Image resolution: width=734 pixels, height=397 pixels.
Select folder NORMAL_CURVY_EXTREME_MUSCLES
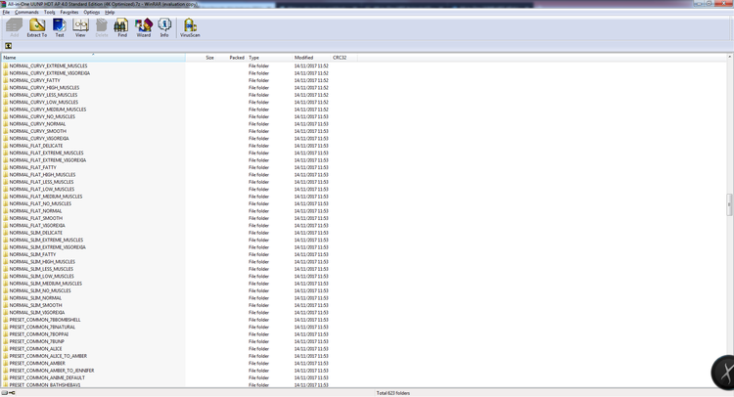(x=48, y=66)
